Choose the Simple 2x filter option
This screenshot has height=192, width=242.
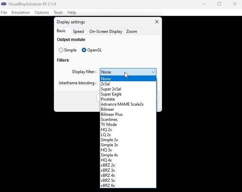coord(128,140)
